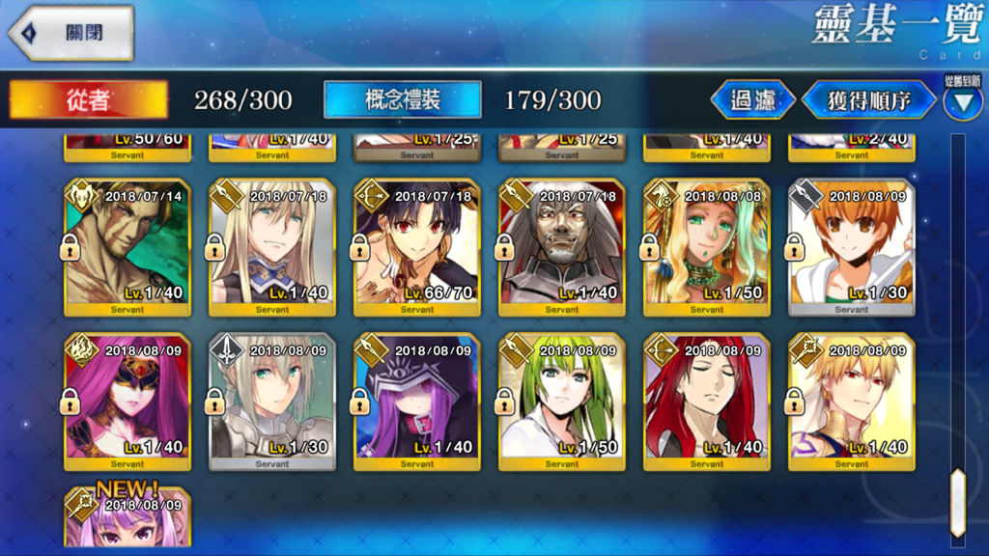
Task: Click the Lancer class icon on the green-haired servant card
Action: (x=516, y=350)
